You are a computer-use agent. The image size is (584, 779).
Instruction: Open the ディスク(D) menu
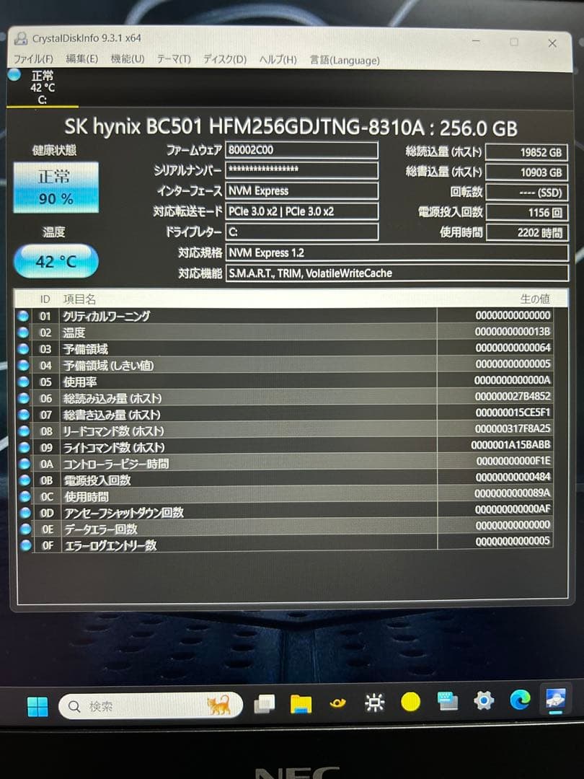pos(225,60)
